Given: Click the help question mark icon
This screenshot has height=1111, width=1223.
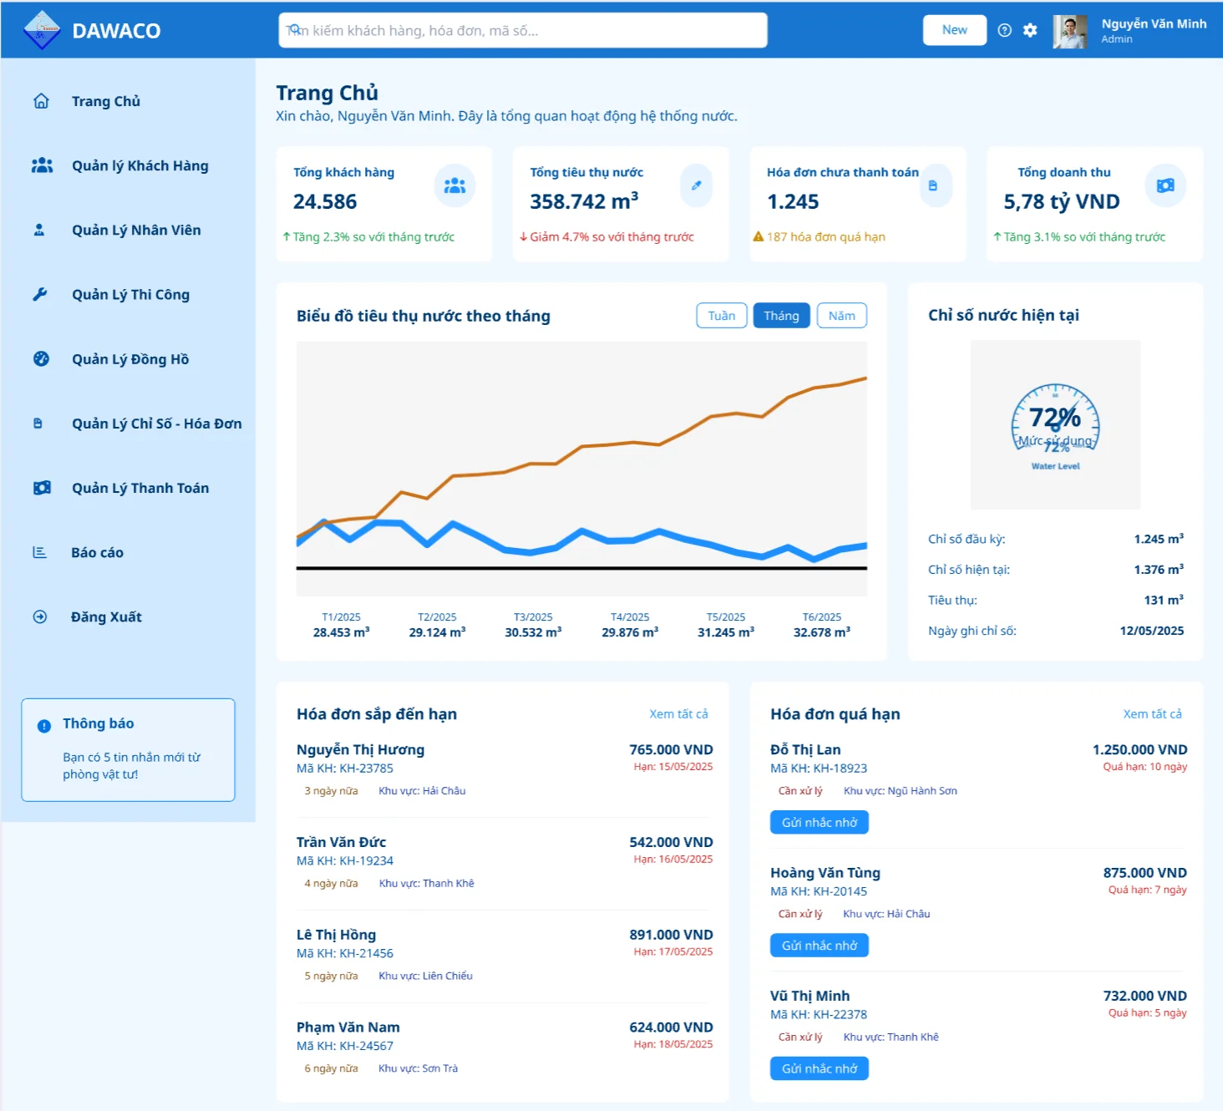Looking at the screenshot, I should 1004,30.
